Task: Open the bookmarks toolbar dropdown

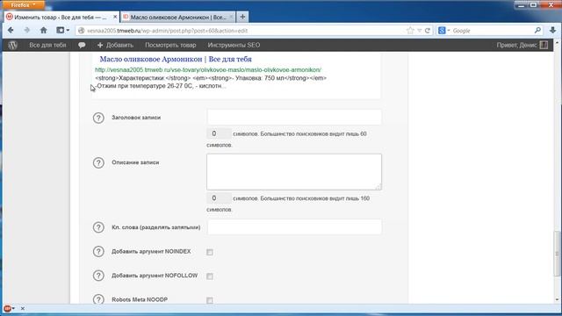Action: click(63, 31)
